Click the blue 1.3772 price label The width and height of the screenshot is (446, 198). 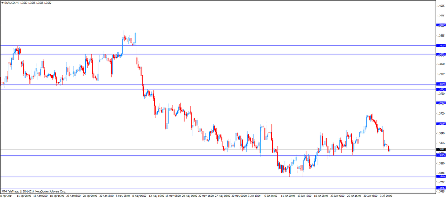coord(440,90)
